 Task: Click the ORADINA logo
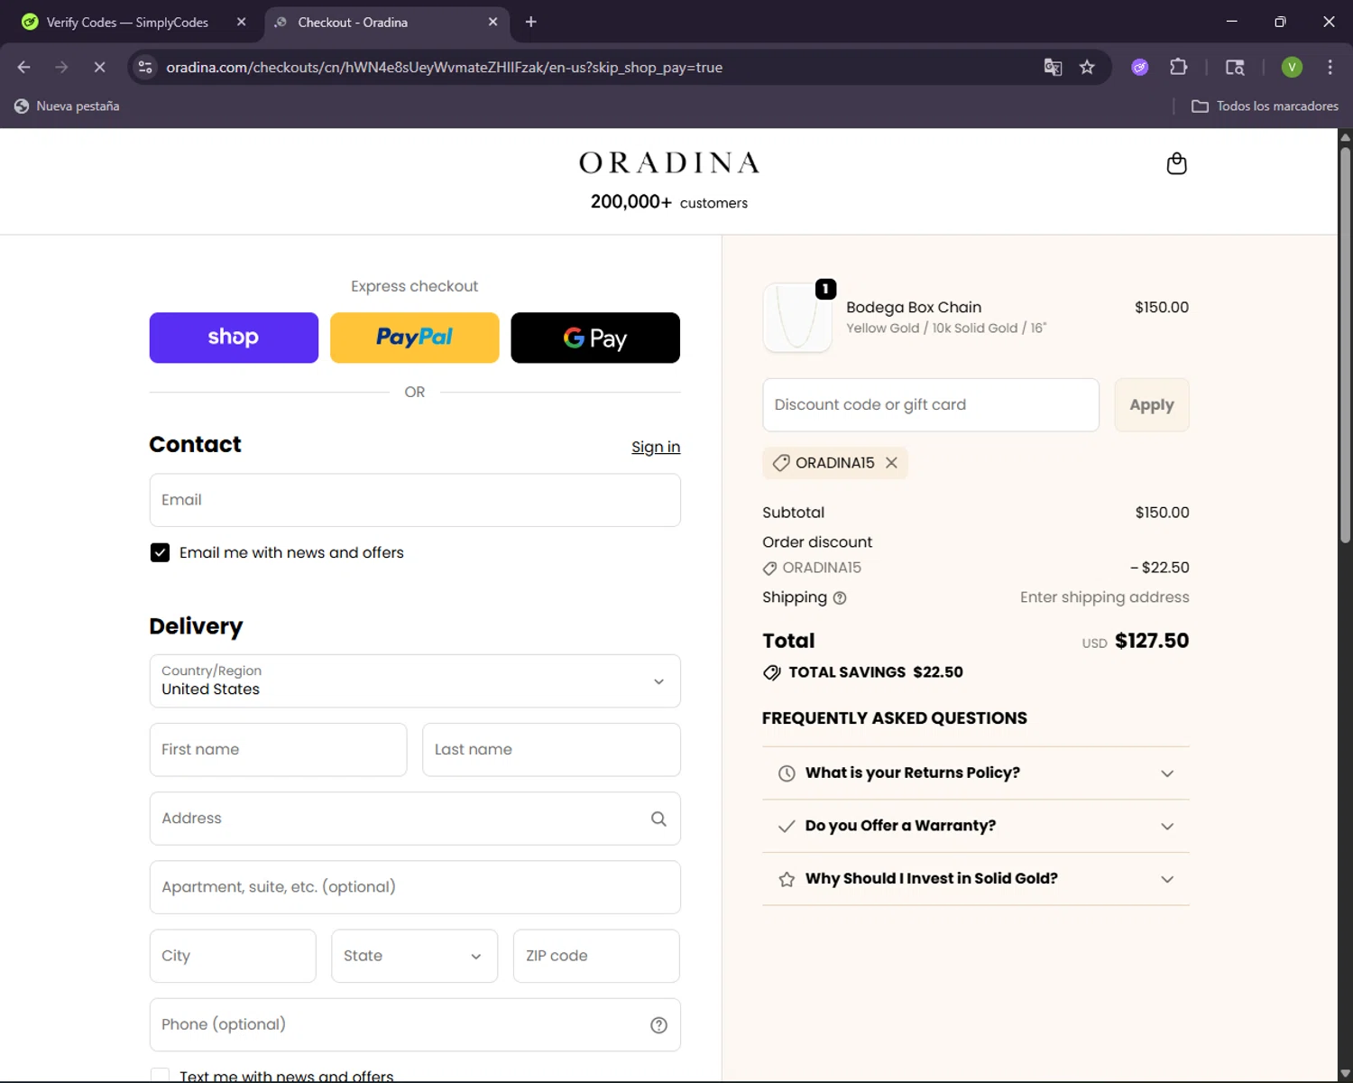[669, 162]
